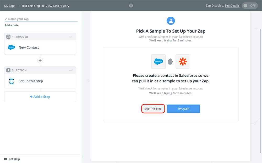262x163 pixels.
Task: Go to My Zaps breadcrumb
Action: tap(10, 6)
